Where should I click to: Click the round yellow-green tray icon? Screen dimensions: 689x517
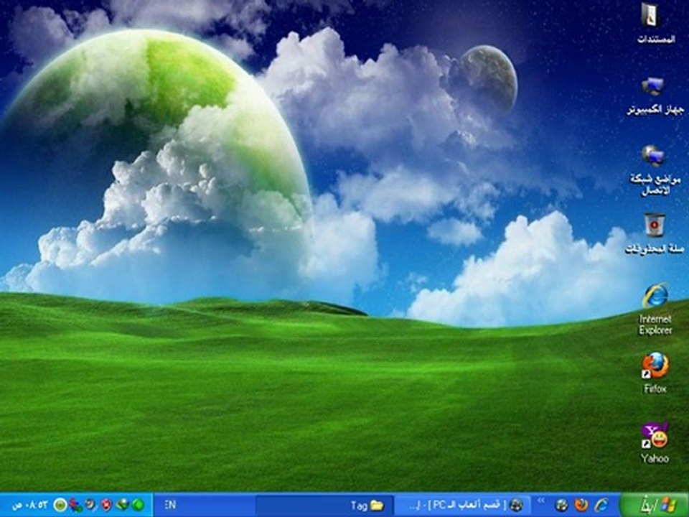(60, 505)
